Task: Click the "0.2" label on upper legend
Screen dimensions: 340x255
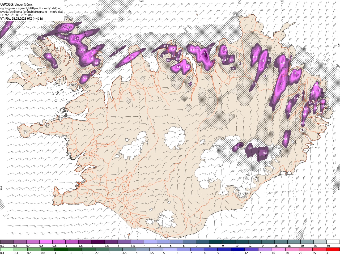Action: (x=2, y=246)
